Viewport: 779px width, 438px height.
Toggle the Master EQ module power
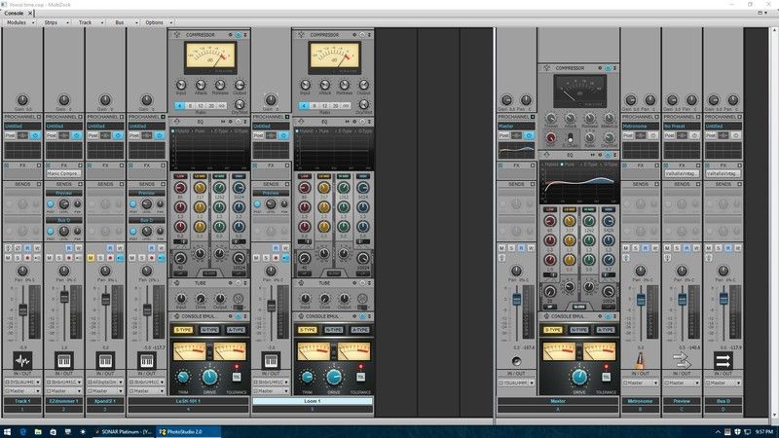(x=608, y=155)
